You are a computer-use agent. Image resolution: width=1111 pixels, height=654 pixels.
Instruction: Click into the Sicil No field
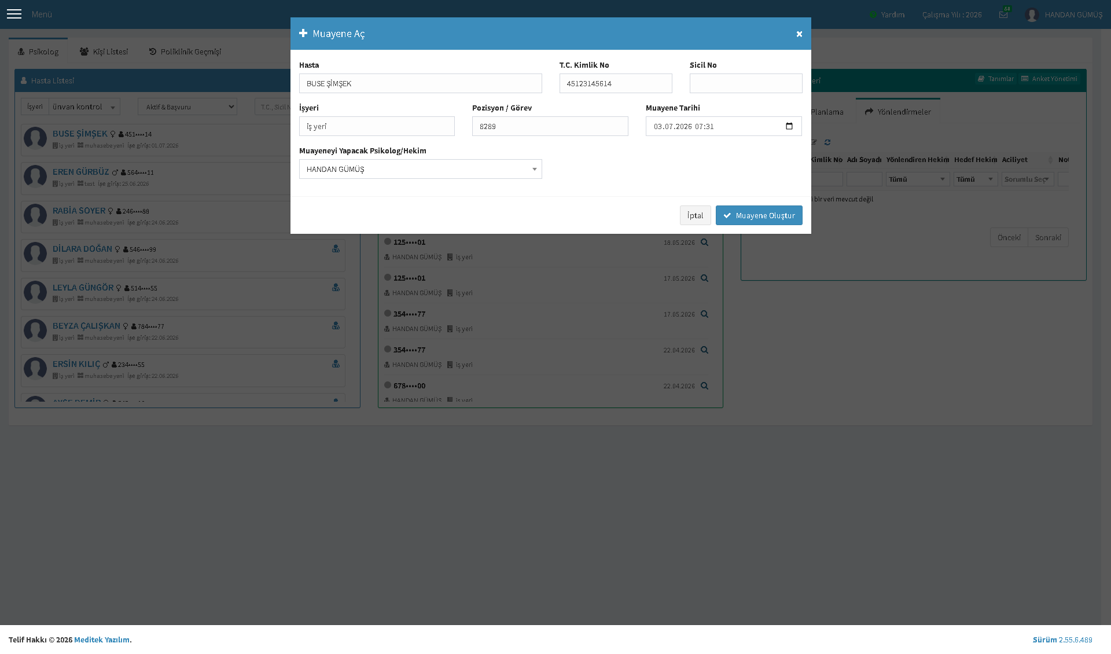click(746, 83)
